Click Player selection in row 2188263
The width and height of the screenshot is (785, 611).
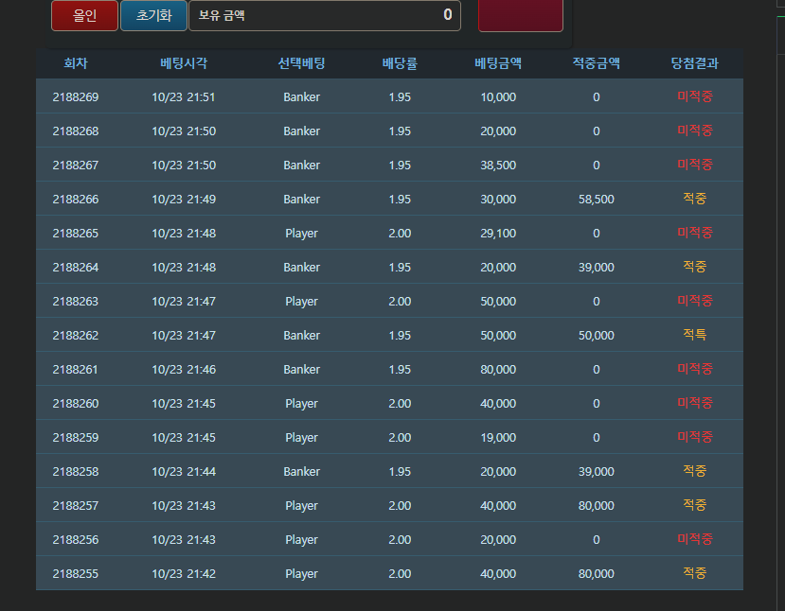301,302
